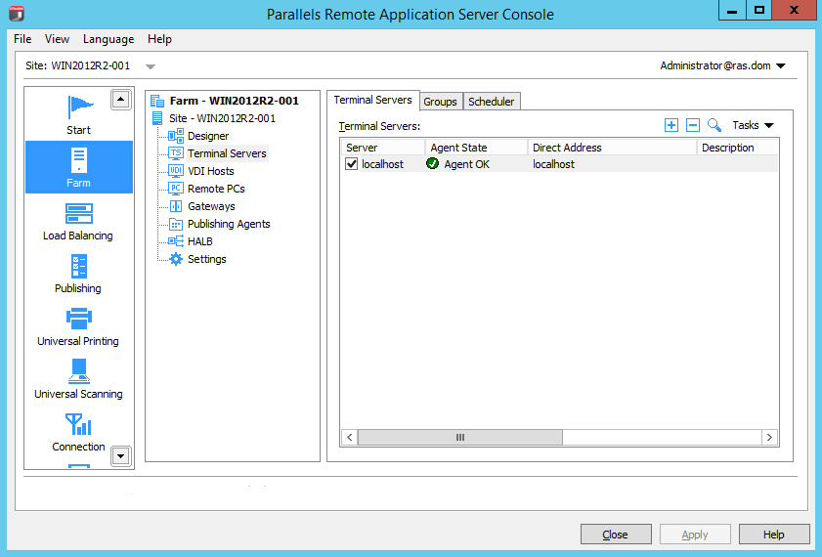Click the green Agent OK status icon
The width and height of the screenshot is (822, 557).
432,163
